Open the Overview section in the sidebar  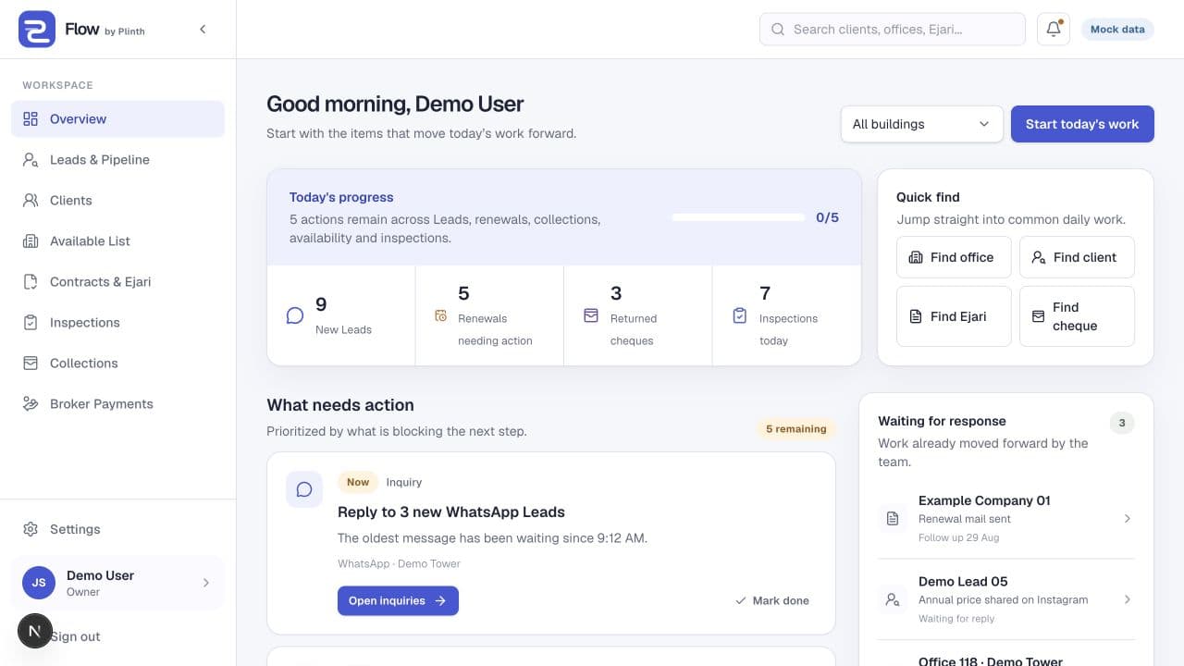click(x=117, y=118)
